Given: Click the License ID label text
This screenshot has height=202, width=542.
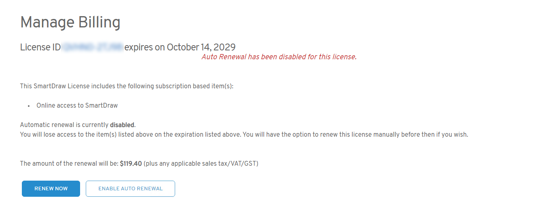Looking at the screenshot, I should point(40,47).
